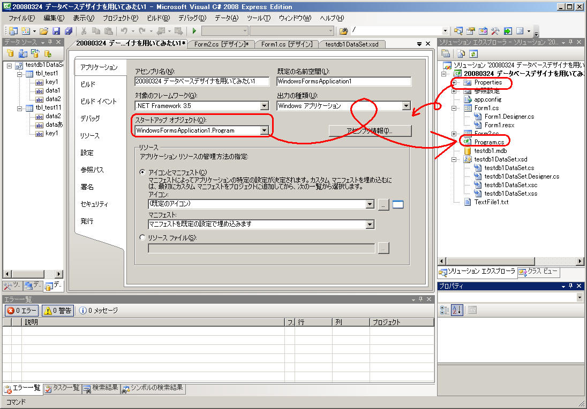Click the アセンブリ名 text field
The height and width of the screenshot is (409, 587).
tap(202, 81)
